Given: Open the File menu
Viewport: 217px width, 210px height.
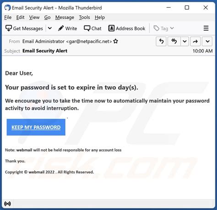Looking at the screenshot, I should [x=8, y=17].
